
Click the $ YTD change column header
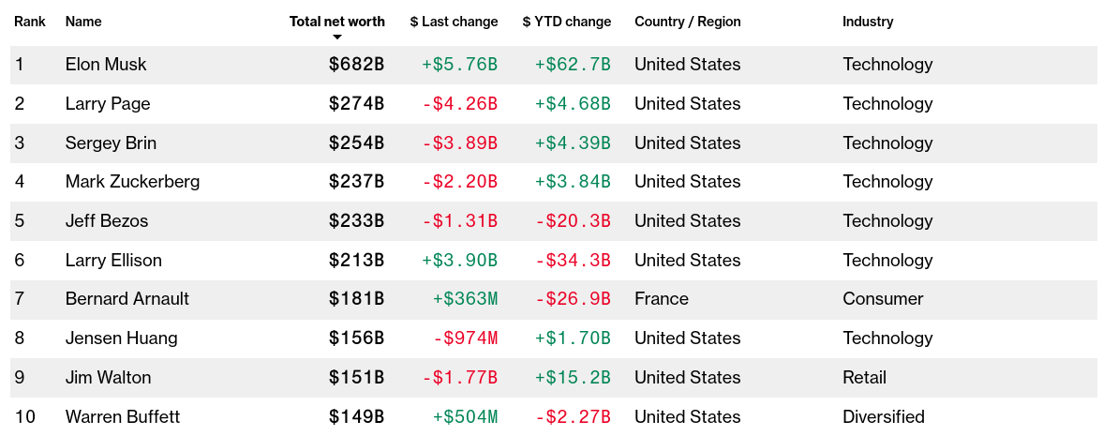[566, 22]
